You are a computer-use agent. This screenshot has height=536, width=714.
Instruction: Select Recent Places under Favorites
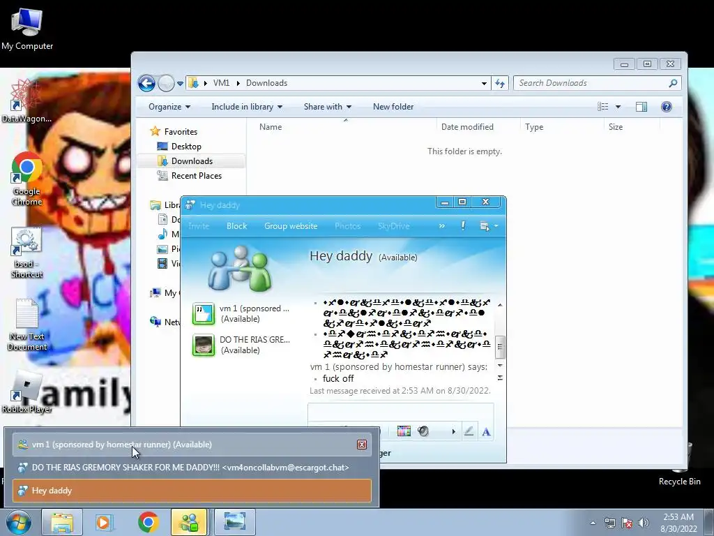196,175
